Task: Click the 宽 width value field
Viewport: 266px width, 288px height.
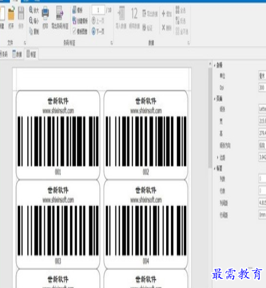Action: 262,121
